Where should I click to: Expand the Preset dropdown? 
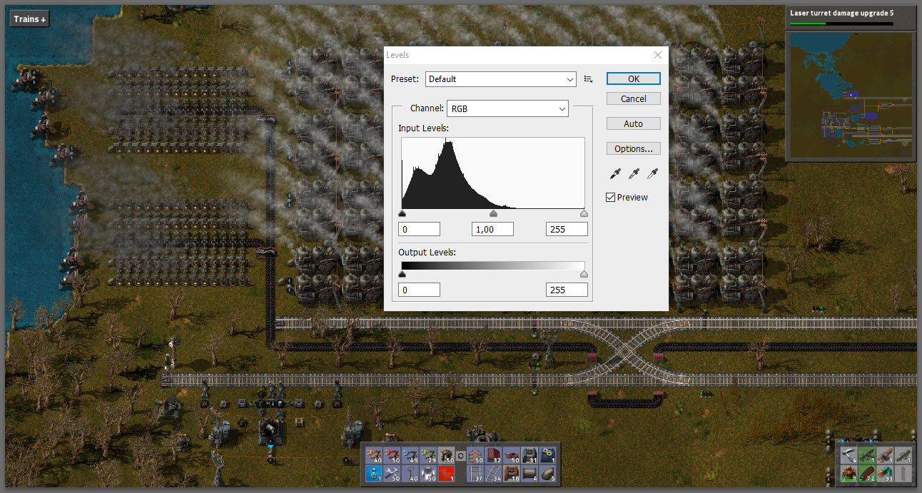(501, 78)
